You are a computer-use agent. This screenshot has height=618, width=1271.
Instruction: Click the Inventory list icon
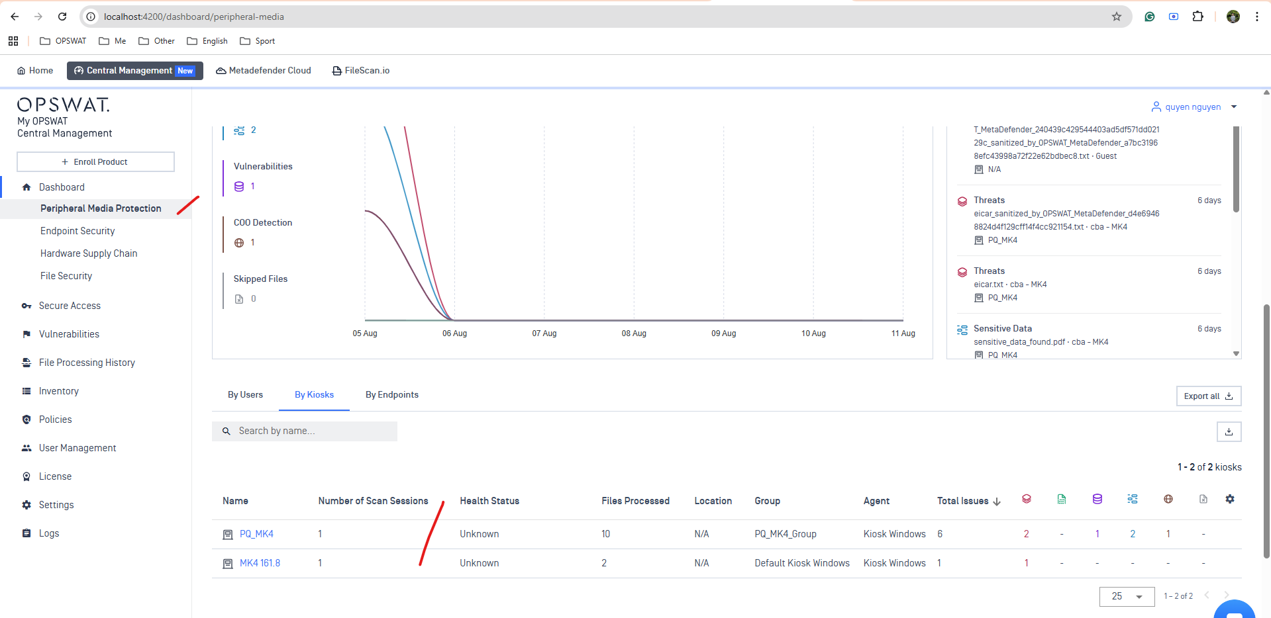(x=26, y=391)
